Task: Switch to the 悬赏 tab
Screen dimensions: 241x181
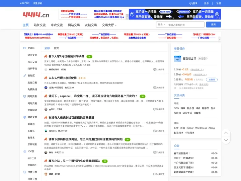Action: point(56,48)
